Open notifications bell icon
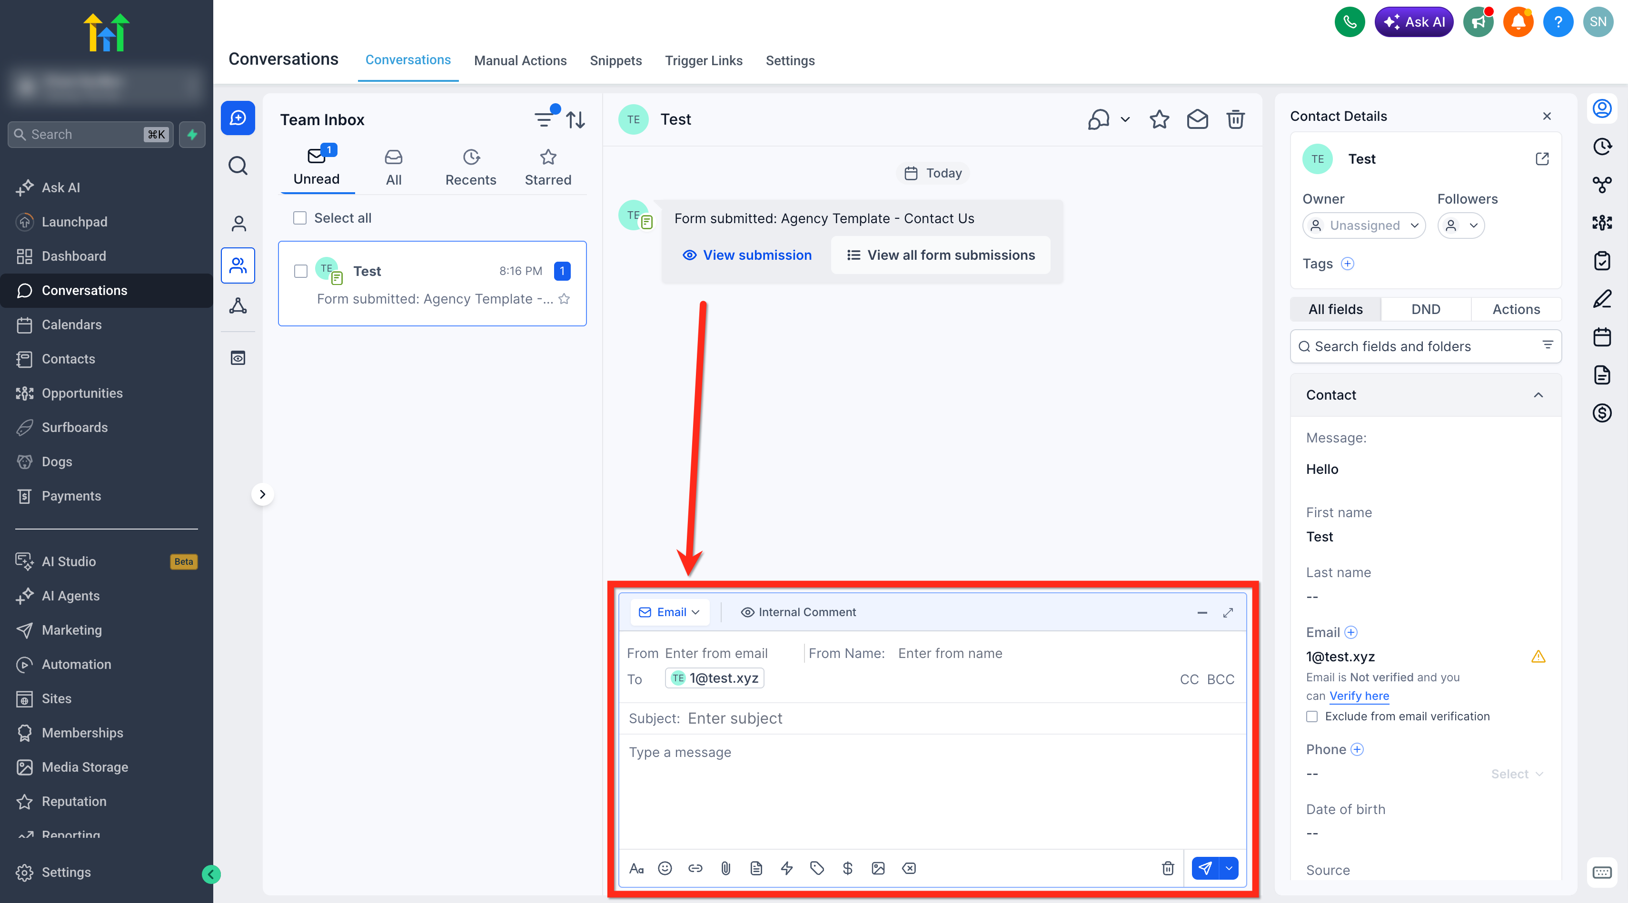This screenshot has width=1628, height=903. (1518, 22)
